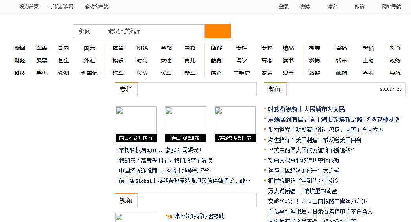Open column 抖音上线电影评分

(x=188, y=171)
